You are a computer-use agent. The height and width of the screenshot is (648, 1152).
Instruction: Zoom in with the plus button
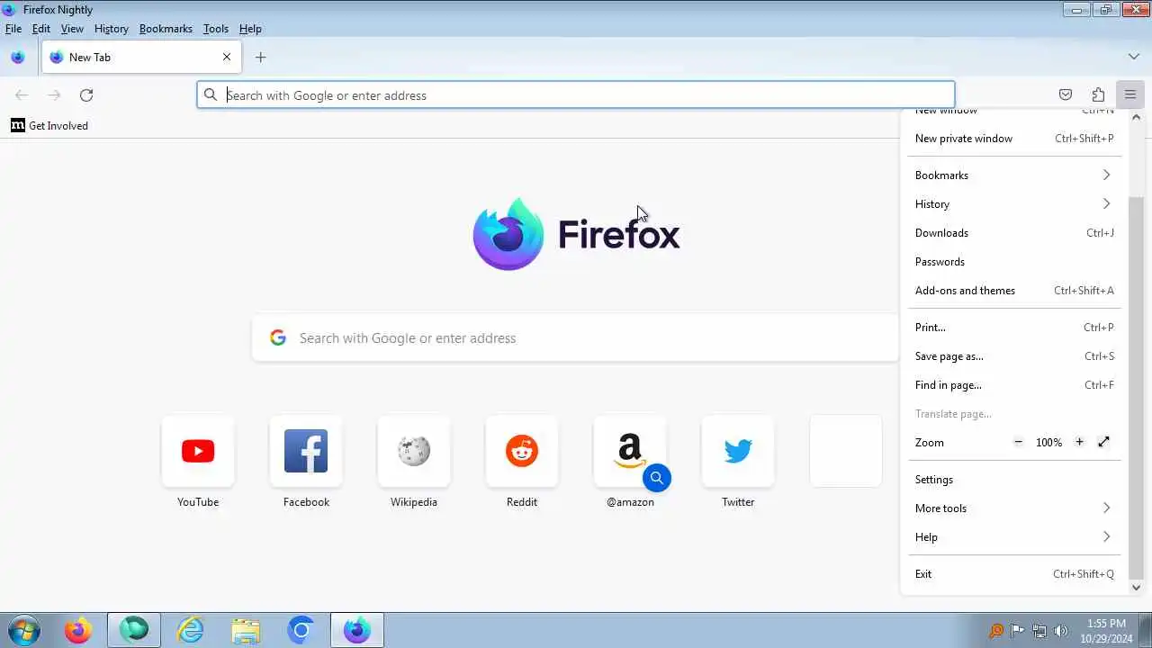pos(1079,442)
